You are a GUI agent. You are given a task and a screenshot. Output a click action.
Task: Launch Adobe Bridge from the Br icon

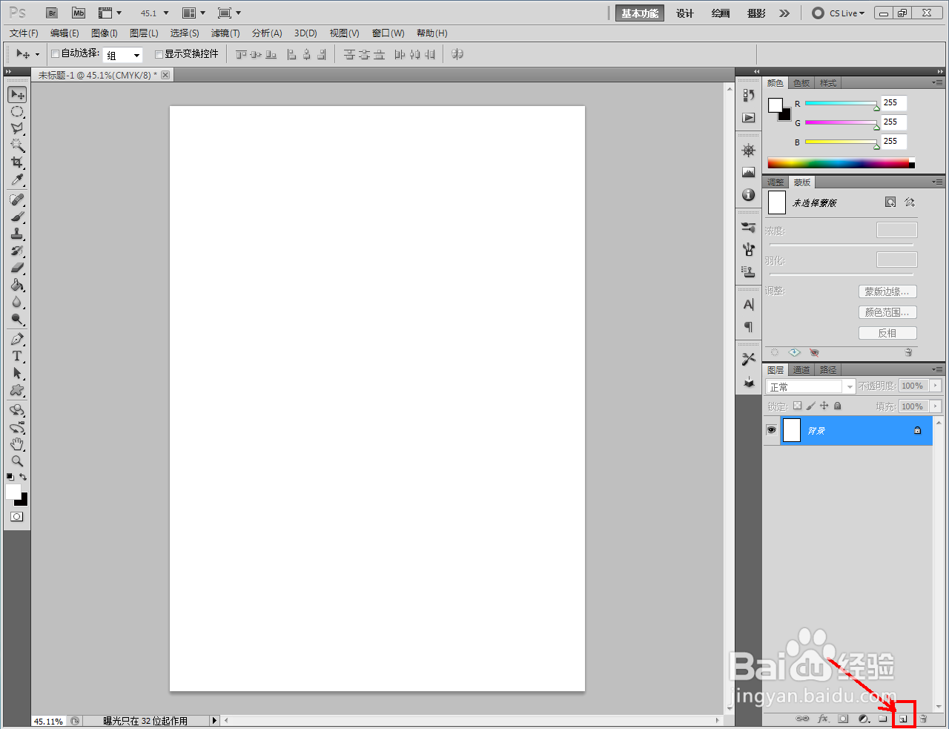[52, 13]
